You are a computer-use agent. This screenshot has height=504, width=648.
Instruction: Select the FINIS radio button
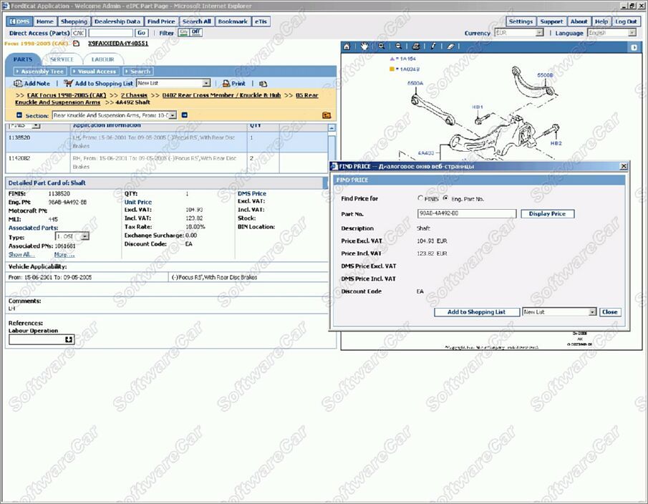click(x=420, y=198)
